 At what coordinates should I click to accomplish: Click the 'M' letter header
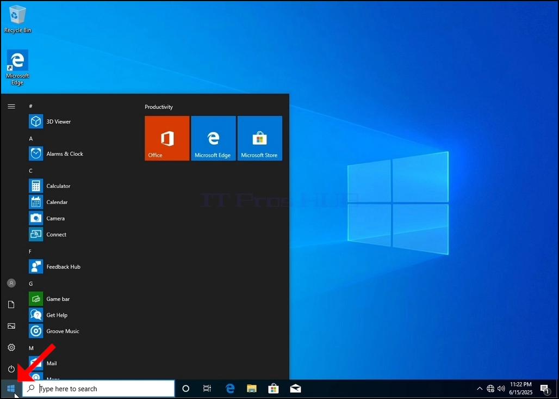click(x=31, y=348)
